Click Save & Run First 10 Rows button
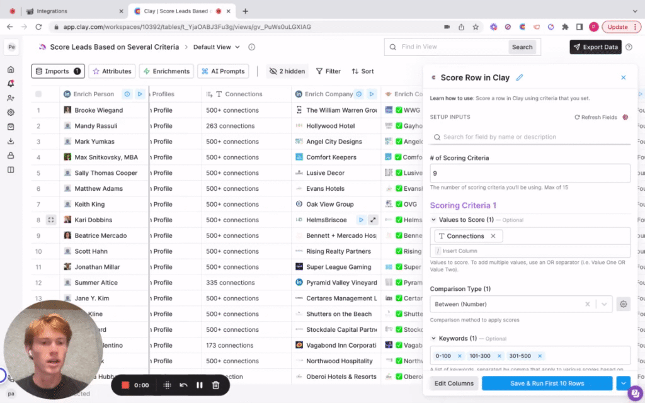This screenshot has width=645, height=403. click(x=547, y=383)
